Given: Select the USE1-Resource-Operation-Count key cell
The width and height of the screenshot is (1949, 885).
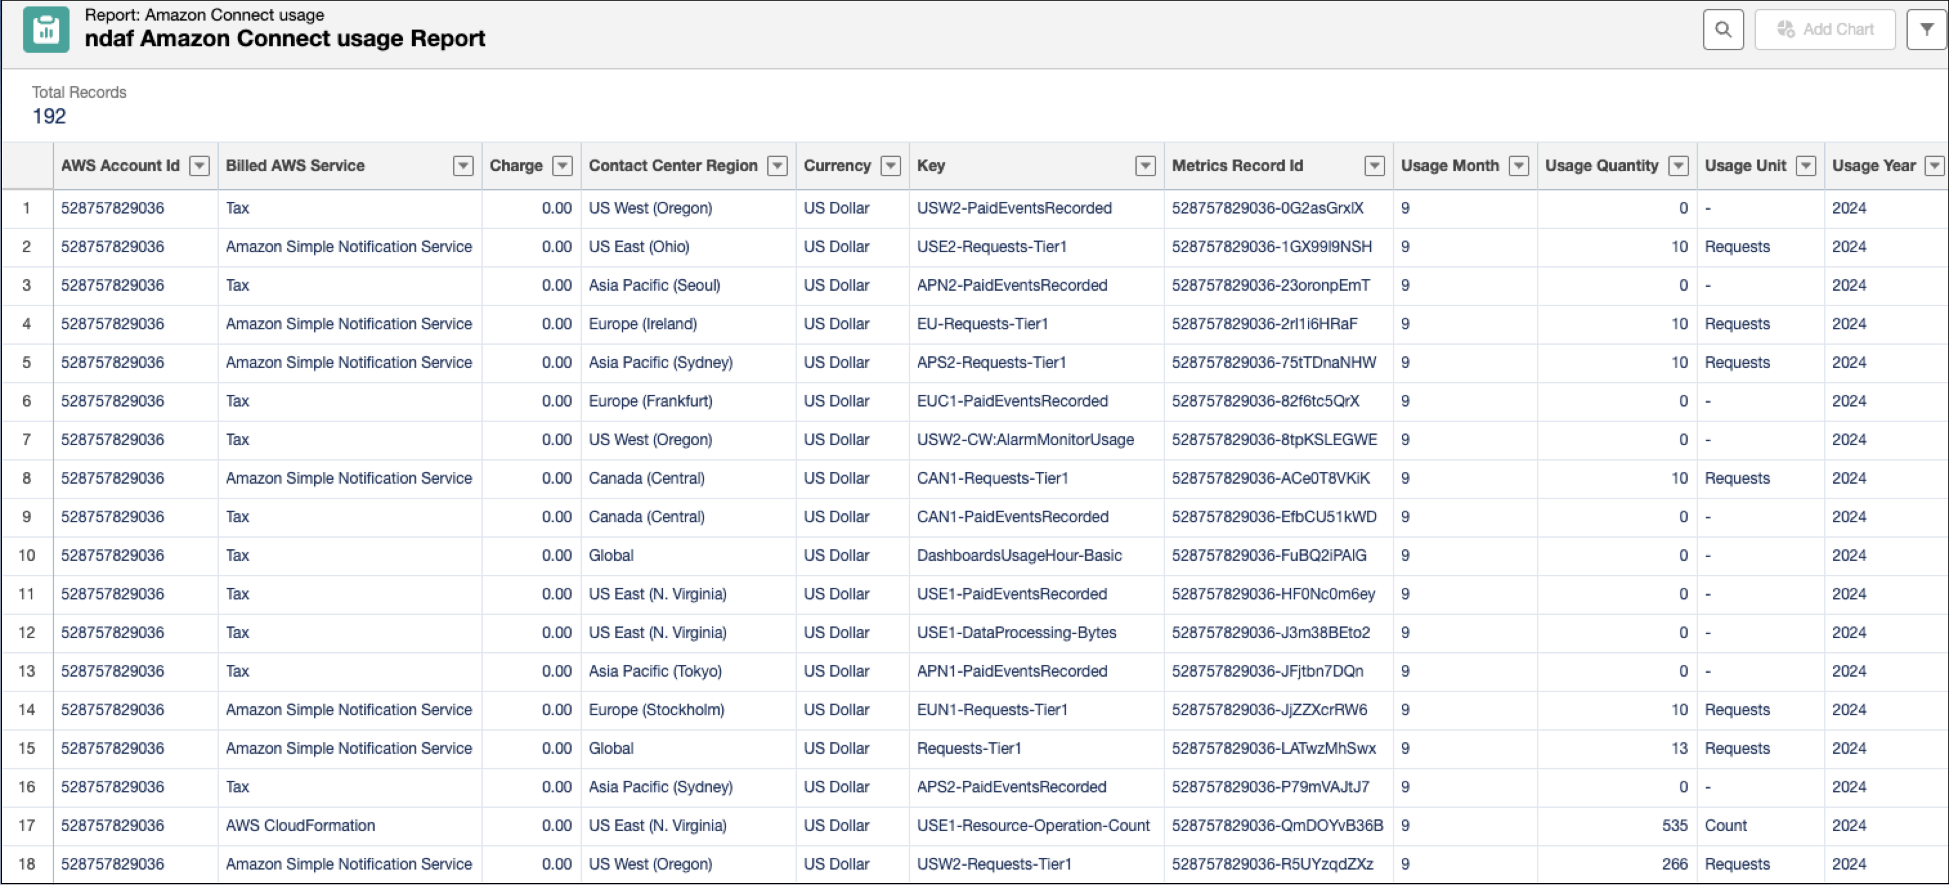Looking at the screenshot, I should (x=1033, y=825).
